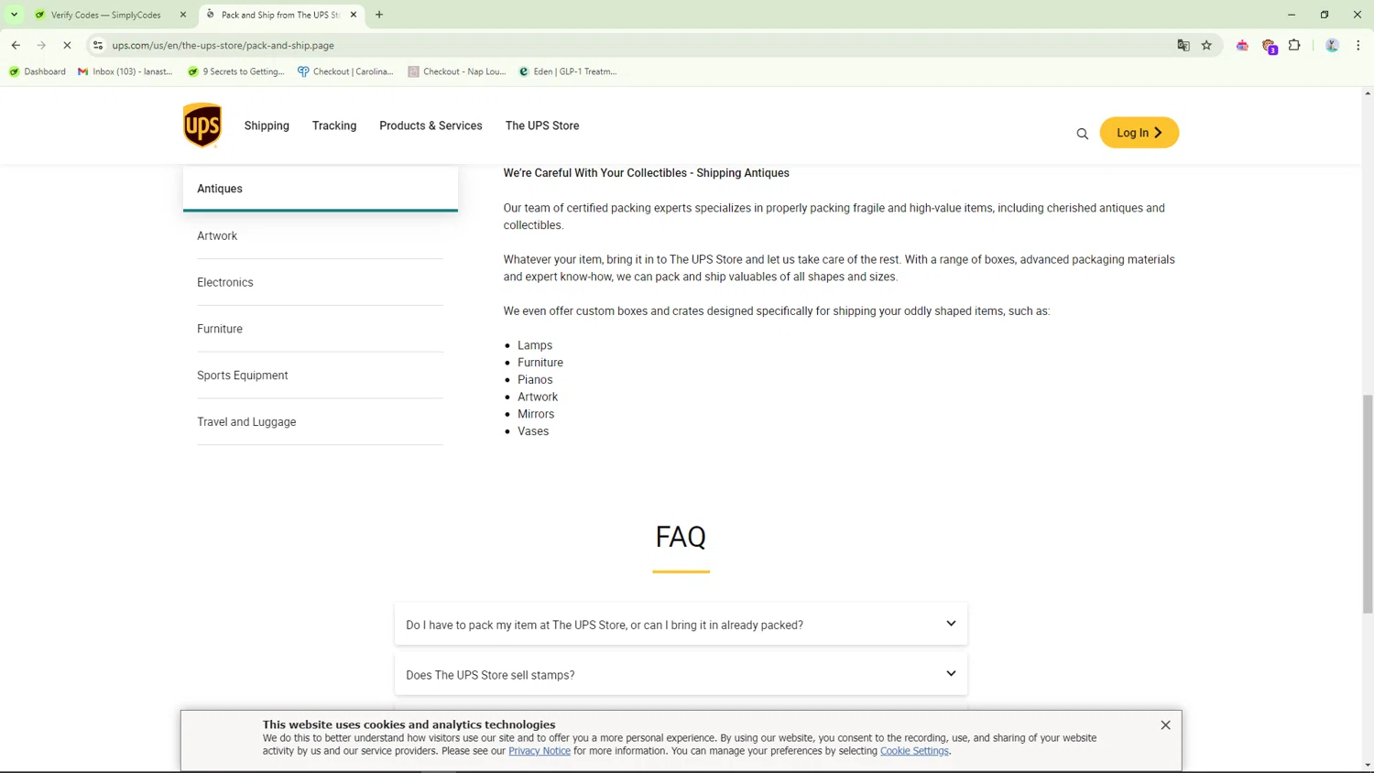Click the extension icon with badge 3

point(1270,46)
